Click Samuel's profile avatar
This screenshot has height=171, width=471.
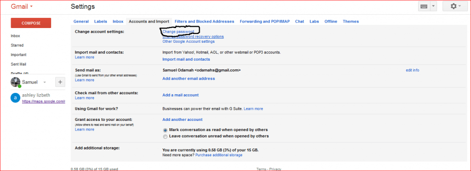click(x=15, y=82)
